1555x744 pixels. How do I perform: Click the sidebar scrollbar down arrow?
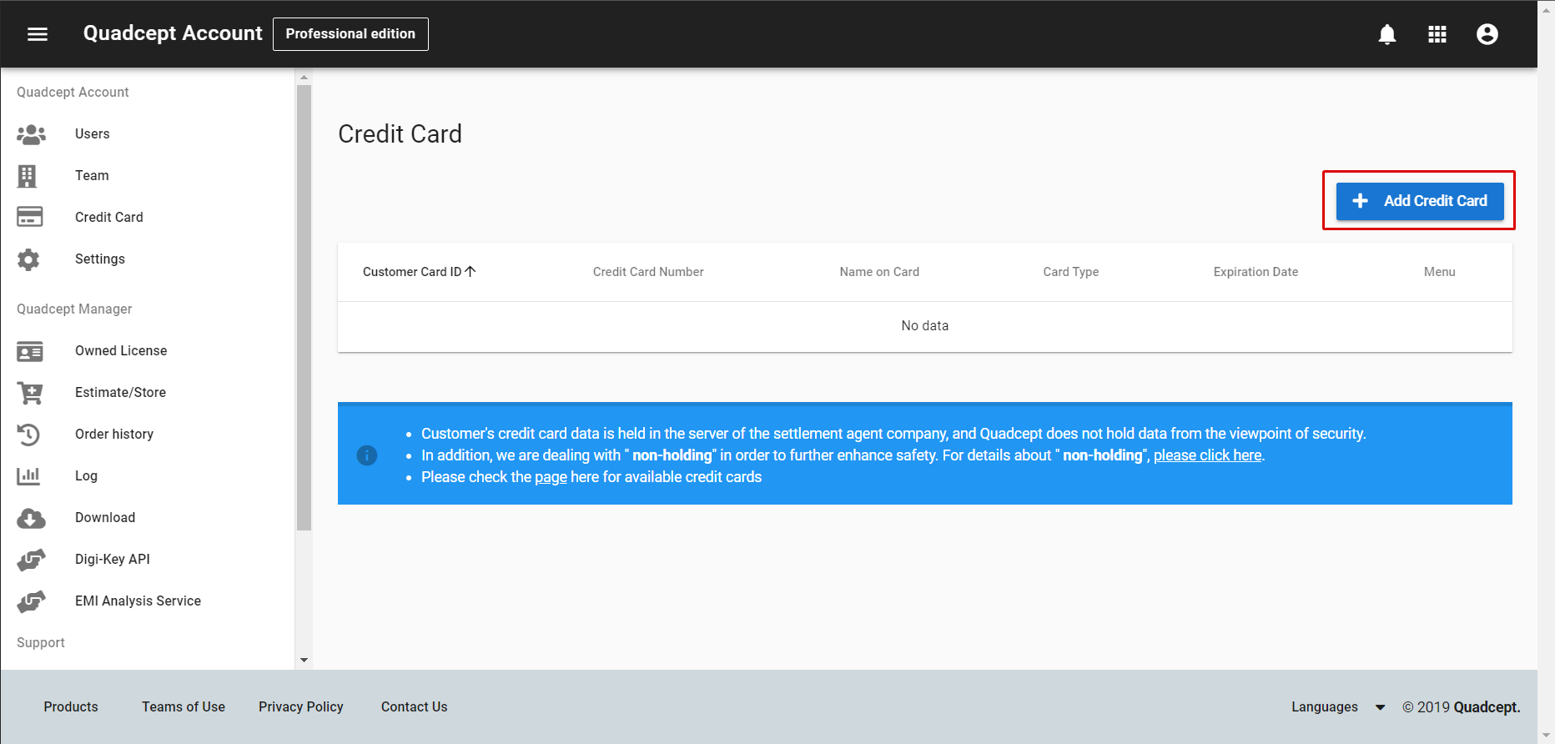click(x=304, y=660)
